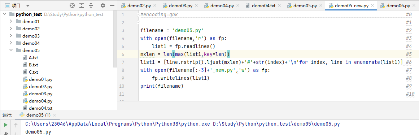Hide the project panel with minus icon

pos(112,5)
